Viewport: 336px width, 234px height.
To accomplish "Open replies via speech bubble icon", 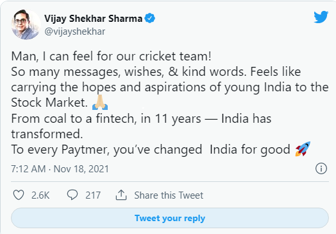I will 72,195.
